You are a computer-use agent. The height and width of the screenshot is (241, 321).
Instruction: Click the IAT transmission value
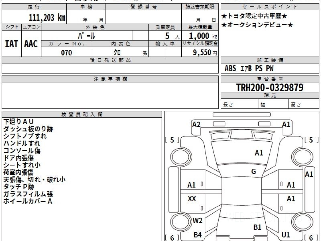coord(12,44)
